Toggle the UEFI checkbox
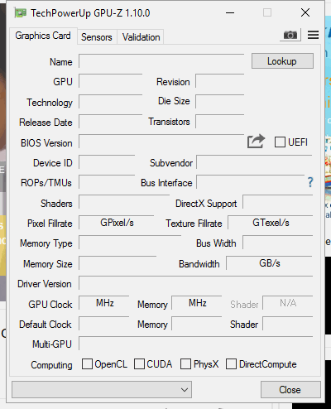The width and height of the screenshot is (331, 409). (x=280, y=142)
